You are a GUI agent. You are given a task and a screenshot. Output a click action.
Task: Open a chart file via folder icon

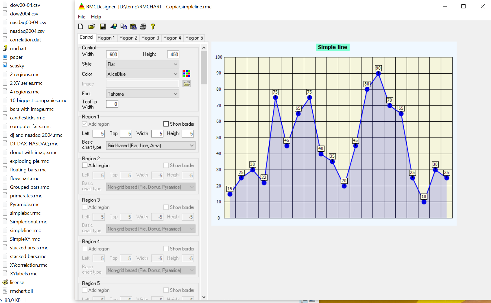(x=92, y=27)
